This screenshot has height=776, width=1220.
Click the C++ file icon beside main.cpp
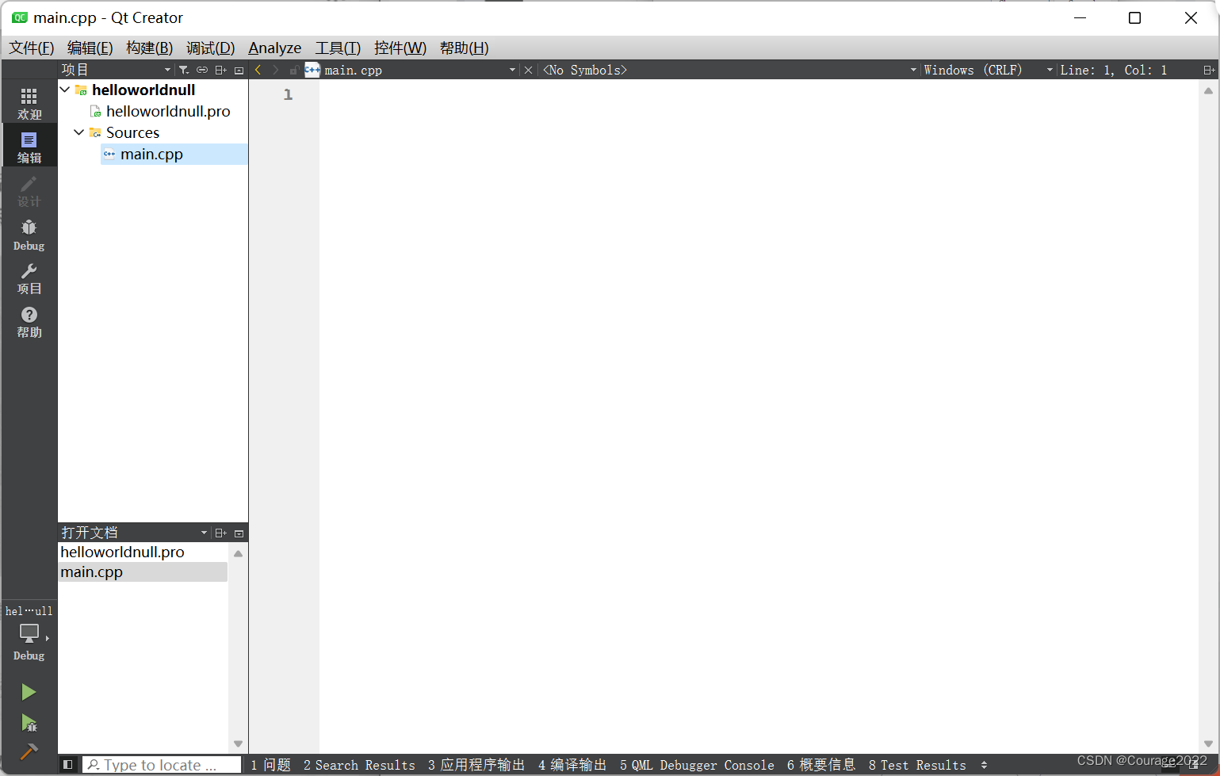pyautogui.click(x=312, y=70)
